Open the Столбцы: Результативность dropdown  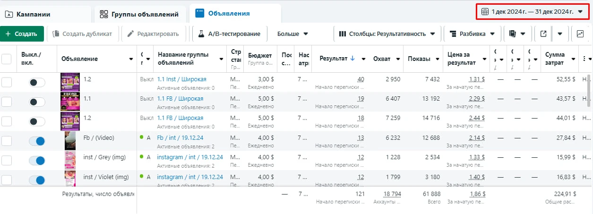pyautogui.click(x=387, y=34)
